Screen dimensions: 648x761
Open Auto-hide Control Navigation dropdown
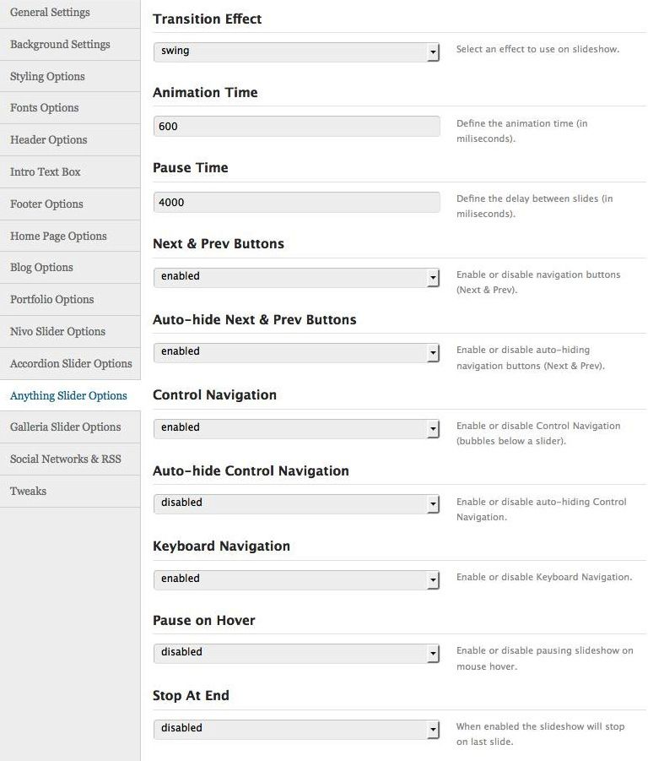(296, 503)
